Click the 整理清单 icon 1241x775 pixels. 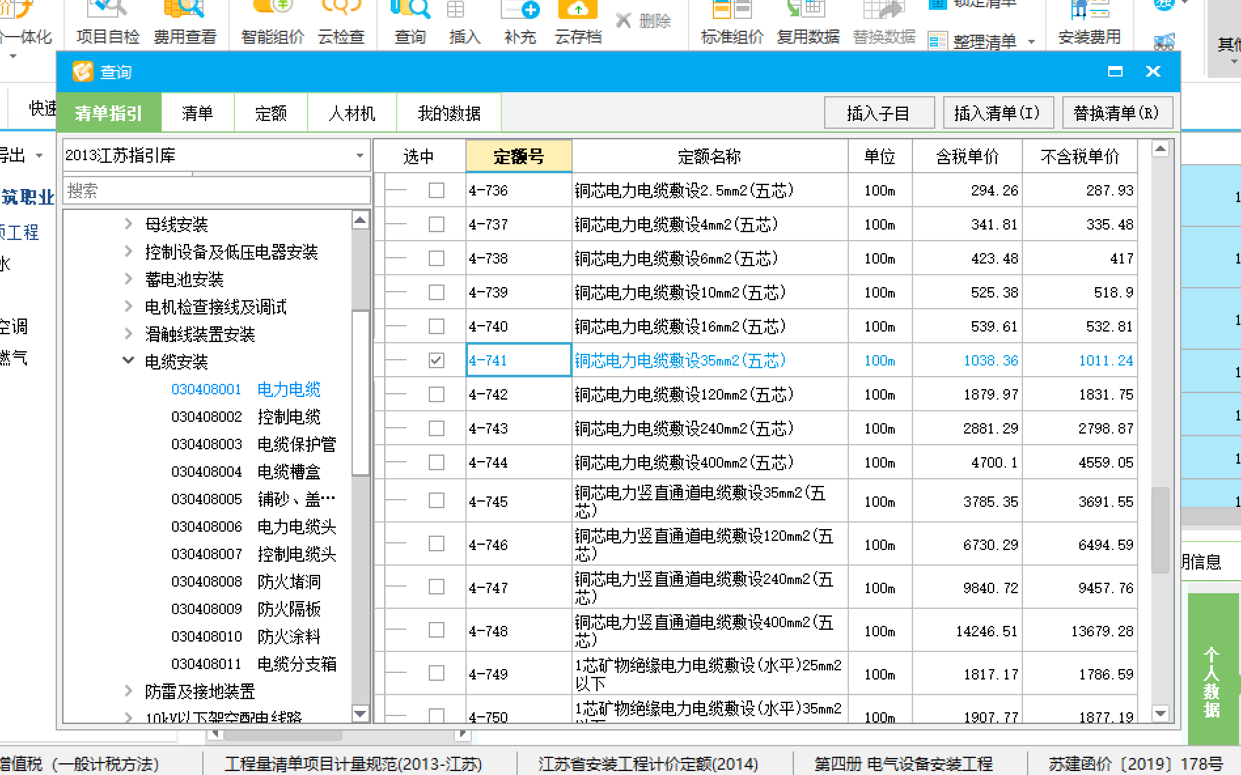[x=938, y=42]
